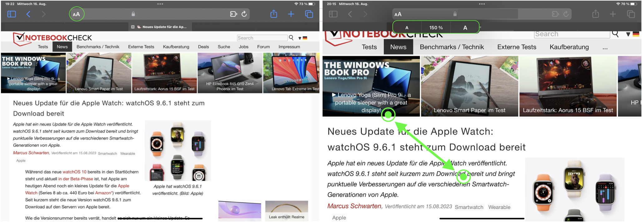
Task: Open 'Leak enthüllt Realme' teaser
Action: [x=287, y=211]
